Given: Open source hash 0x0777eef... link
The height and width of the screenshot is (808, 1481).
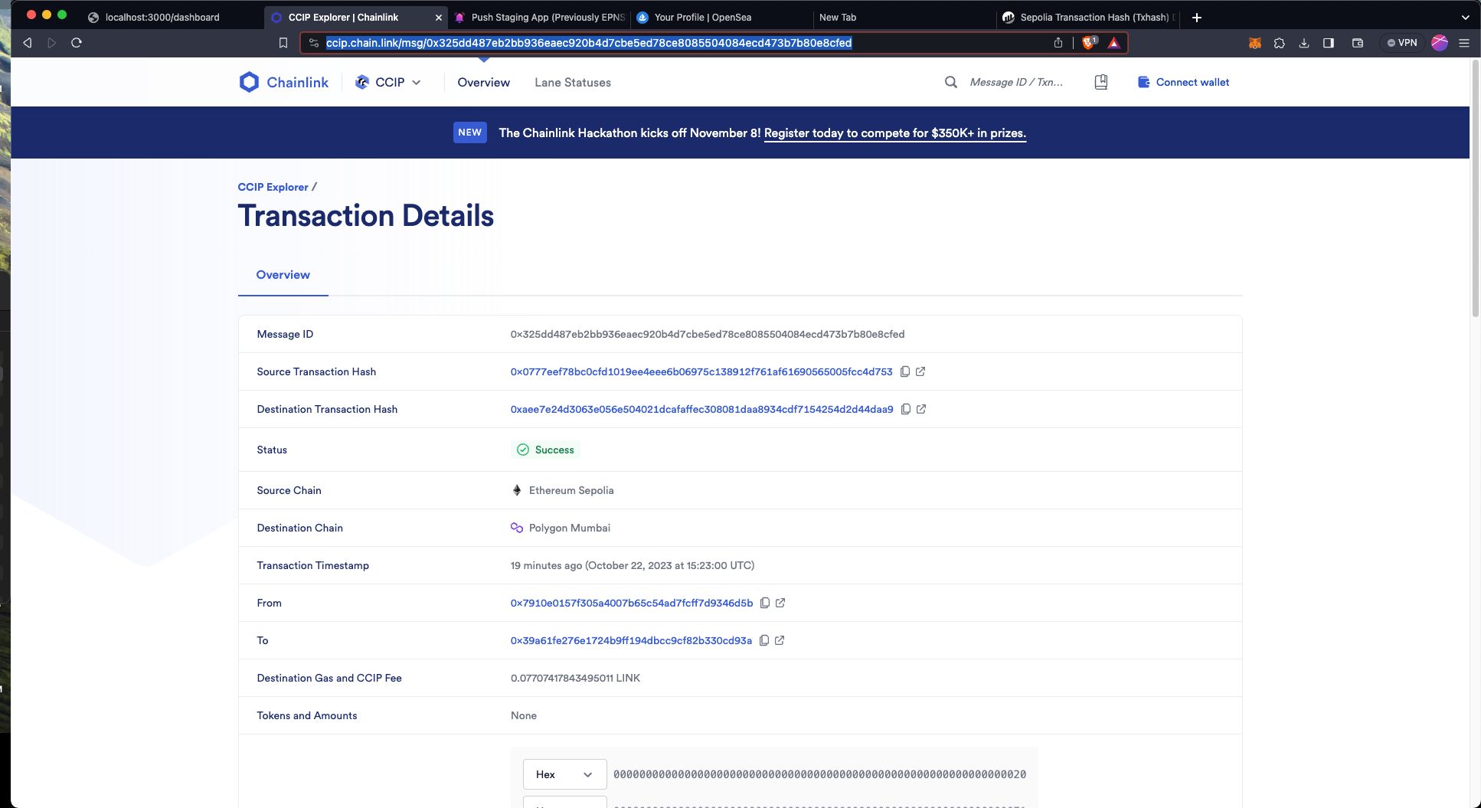Looking at the screenshot, I should pos(701,371).
